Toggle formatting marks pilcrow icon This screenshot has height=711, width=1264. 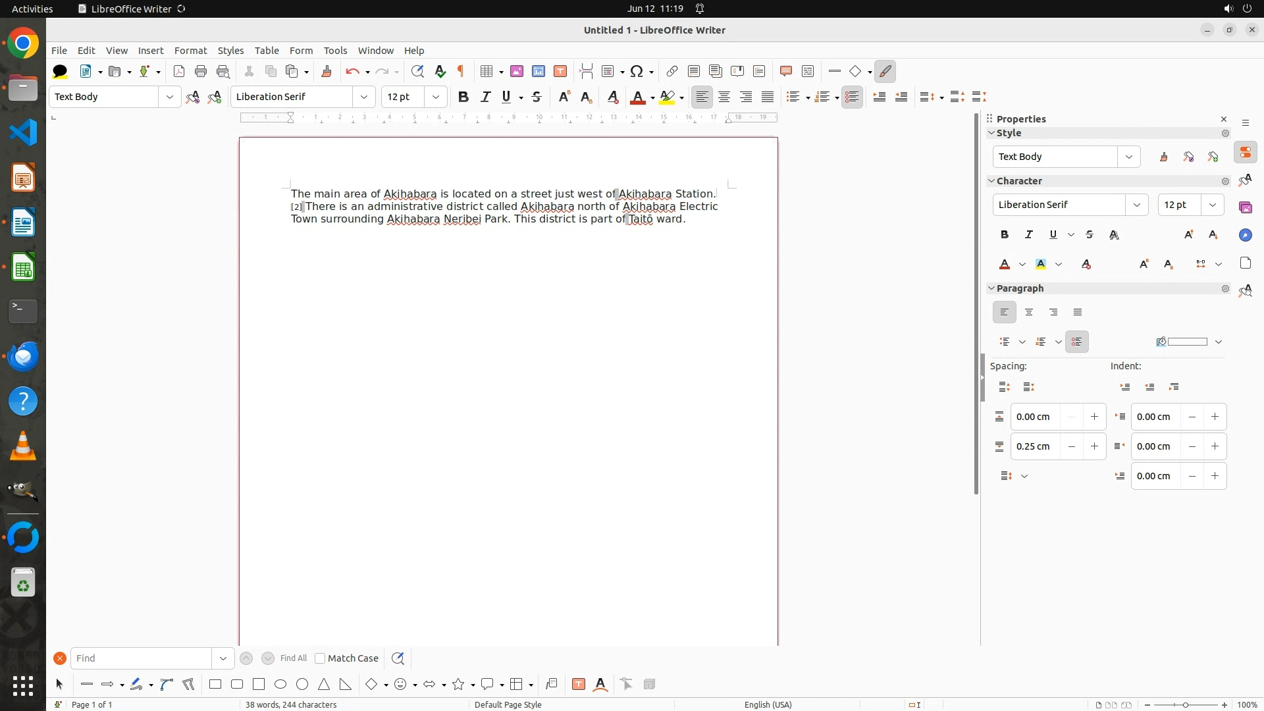tap(461, 71)
